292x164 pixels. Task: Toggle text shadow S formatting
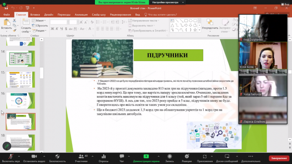(66, 29)
